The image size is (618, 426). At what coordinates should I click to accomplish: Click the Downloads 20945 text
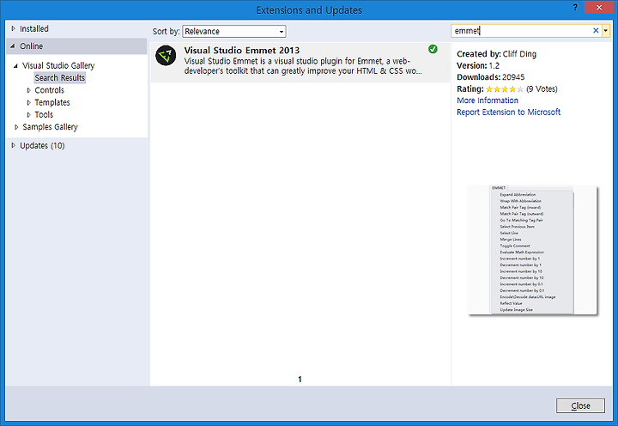tap(491, 77)
